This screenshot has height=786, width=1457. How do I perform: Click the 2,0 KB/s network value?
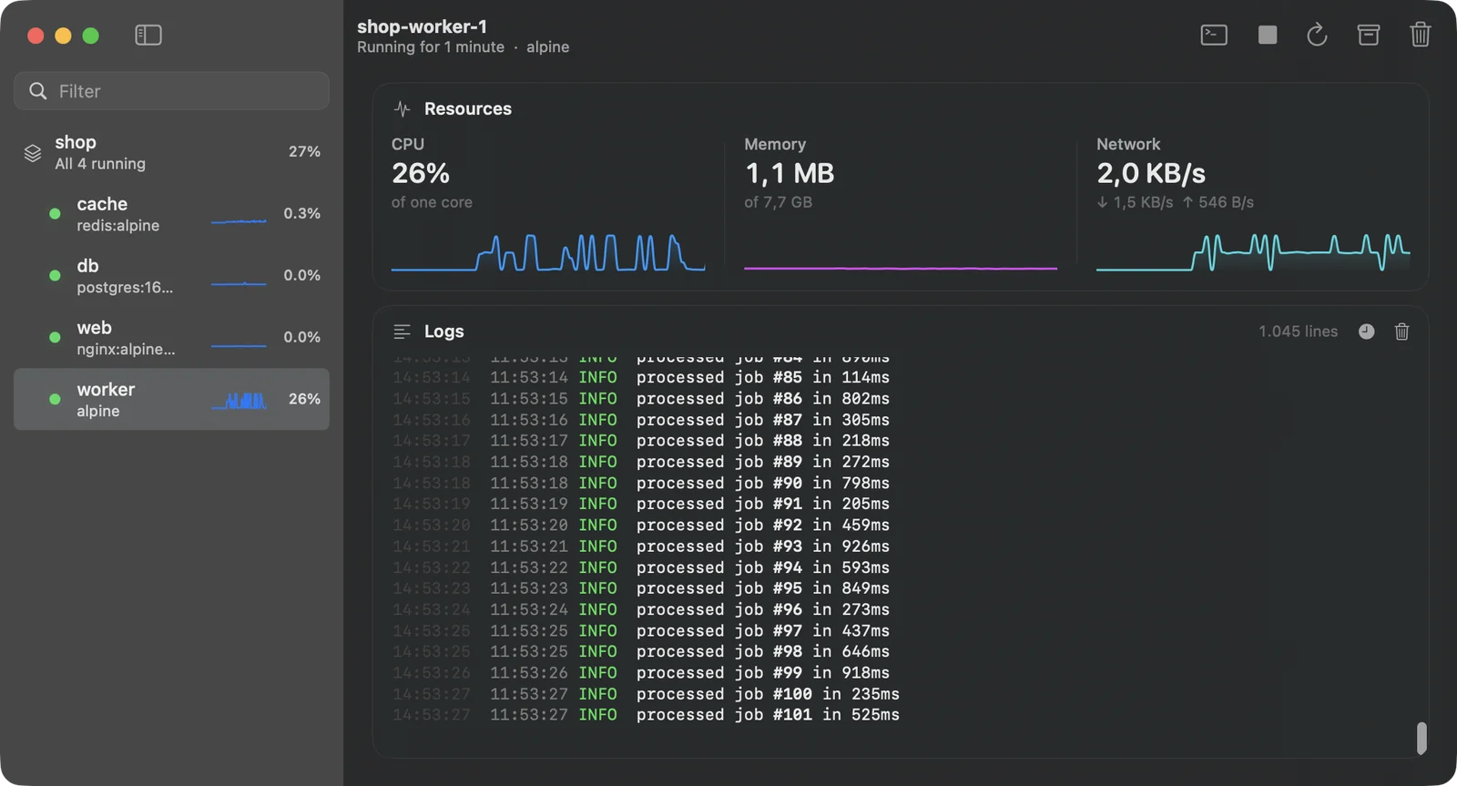tap(1151, 173)
